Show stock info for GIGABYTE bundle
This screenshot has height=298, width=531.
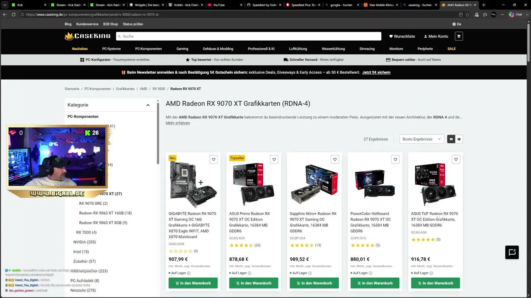coord(189,273)
